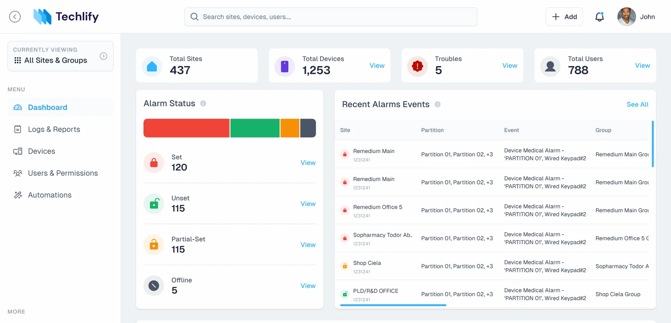View the Unset alarms list

308,204
